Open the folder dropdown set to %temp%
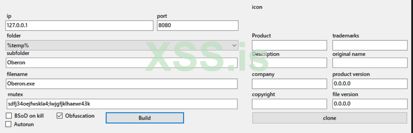This screenshot has height=133, width=413. click(x=122, y=46)
